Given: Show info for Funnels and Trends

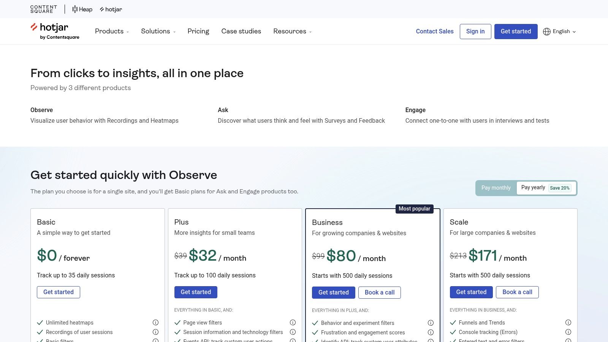Looking at the screenshot, I should (568, 323).
